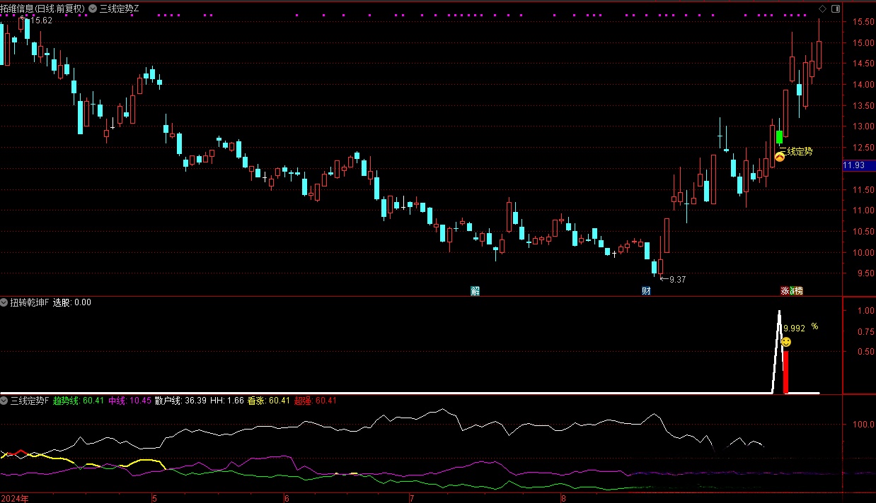Screen dimensions: 876x503
Task: Click the orange 三线定势 signal face icon
Action: click(x=780, y=156)
